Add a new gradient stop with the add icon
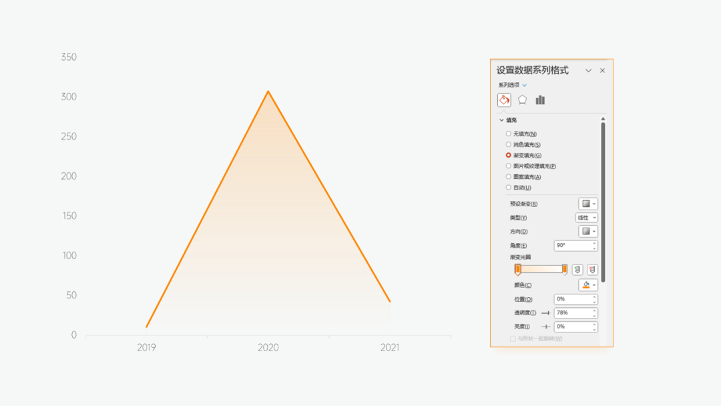The image size is (721, 406). [x=576, y=269]
